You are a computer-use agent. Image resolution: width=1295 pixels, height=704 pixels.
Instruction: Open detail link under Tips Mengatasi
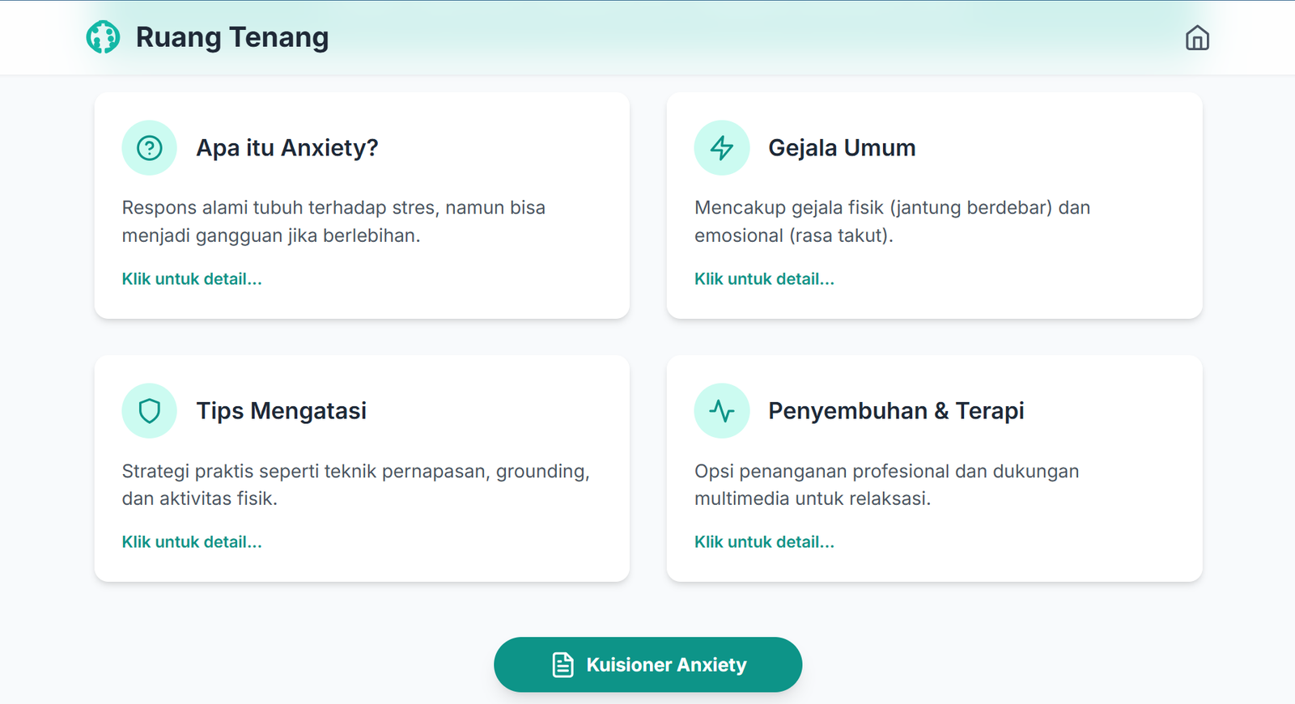(192, 542)
